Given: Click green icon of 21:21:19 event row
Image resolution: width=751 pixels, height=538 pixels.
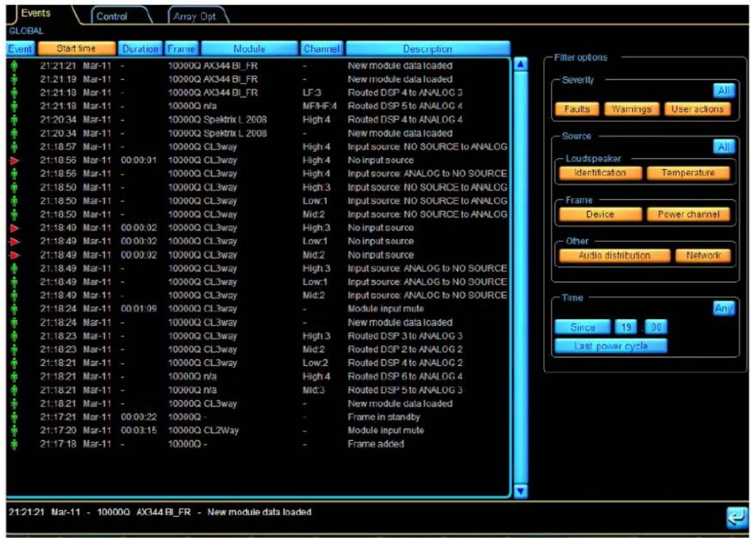Looking at the screenshot, I should click(14, 79).
